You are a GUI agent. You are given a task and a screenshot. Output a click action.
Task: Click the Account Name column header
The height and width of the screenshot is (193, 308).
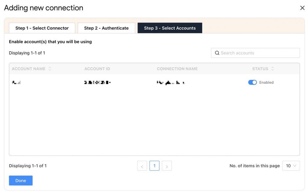pos(29,69)
